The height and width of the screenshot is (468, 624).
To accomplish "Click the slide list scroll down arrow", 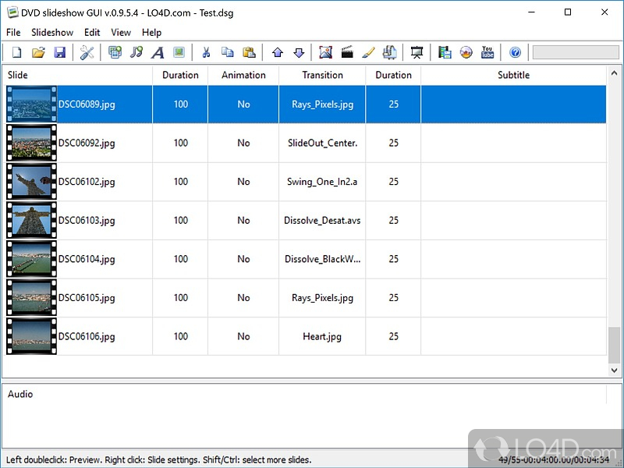I will point(614,370).
